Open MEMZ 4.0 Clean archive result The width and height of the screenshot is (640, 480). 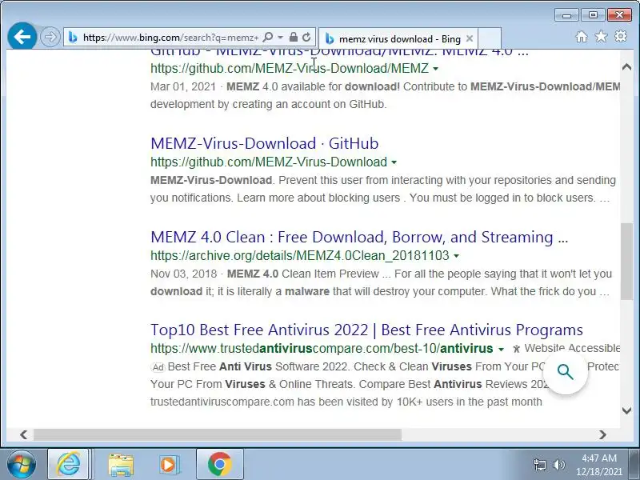point(359,237)
